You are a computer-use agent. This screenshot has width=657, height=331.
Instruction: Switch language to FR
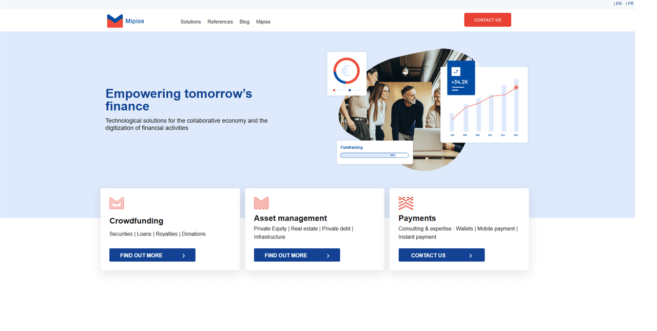[630, 4]
